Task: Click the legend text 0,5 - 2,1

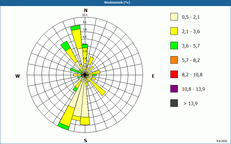Action: (191, 17)
